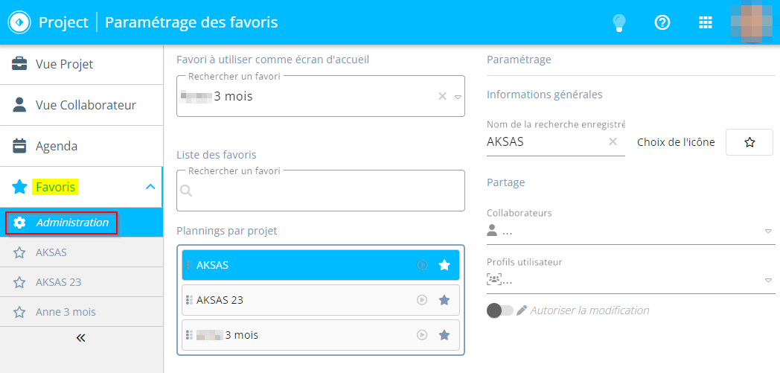Open the Agenda menu item
Screen dimensions: 780x373
81,146
